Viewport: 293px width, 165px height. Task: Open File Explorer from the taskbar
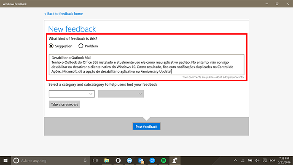[x=107, y=160]
